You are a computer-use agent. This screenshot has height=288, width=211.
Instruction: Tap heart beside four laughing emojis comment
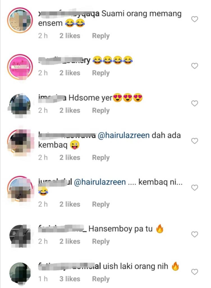coord(194,66)
